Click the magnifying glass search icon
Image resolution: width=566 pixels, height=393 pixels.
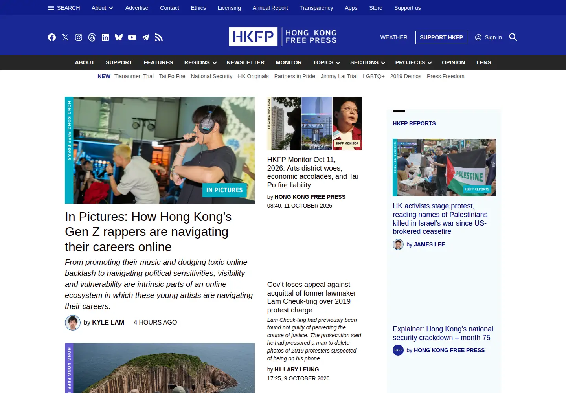pyautogui.click(x=513, y=37)
